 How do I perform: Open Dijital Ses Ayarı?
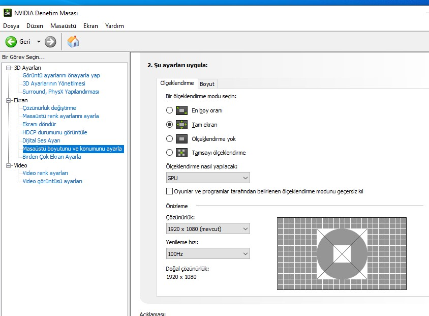pyautogui.click(x=41, y=140)
